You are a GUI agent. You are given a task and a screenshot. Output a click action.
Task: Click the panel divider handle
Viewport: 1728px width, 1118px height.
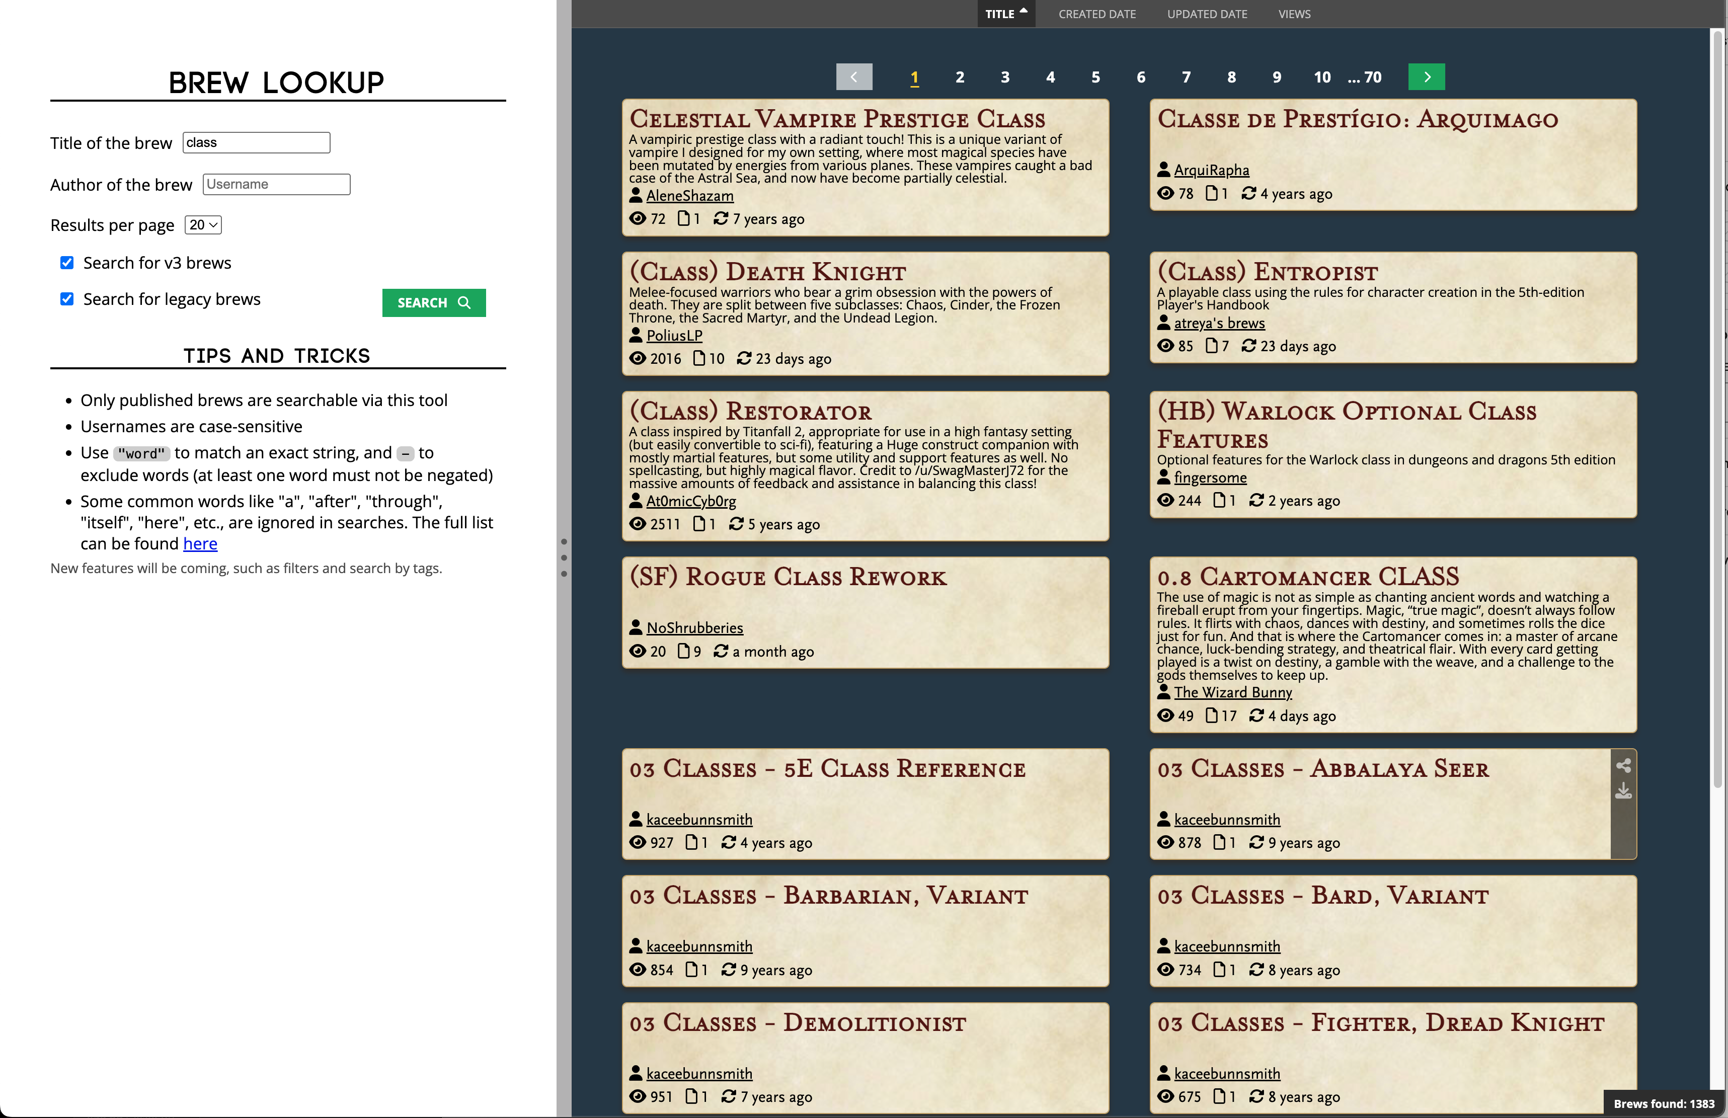click(x=564, y=557)
